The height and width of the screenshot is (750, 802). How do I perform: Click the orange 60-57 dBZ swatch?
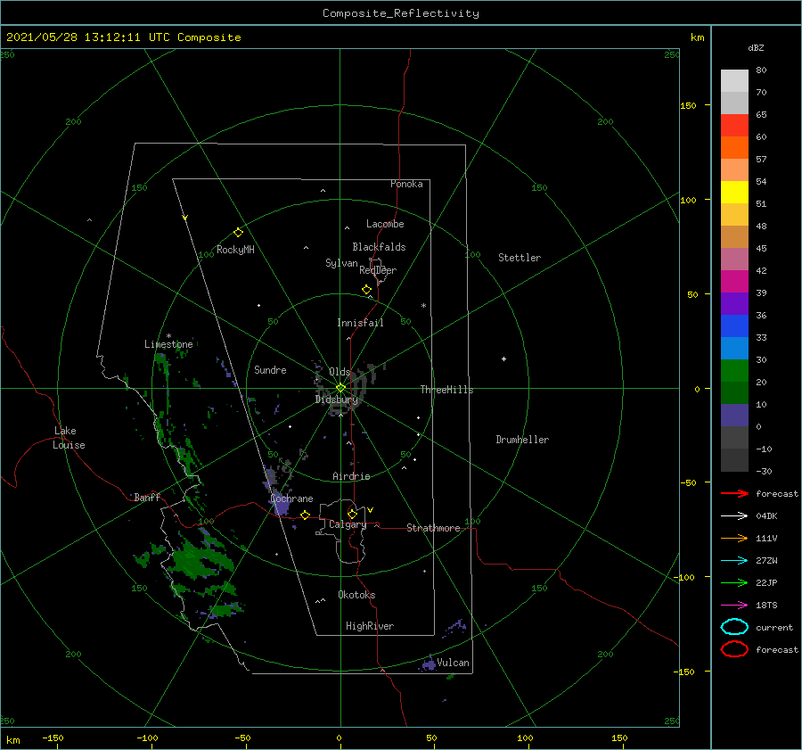point(734,147)
